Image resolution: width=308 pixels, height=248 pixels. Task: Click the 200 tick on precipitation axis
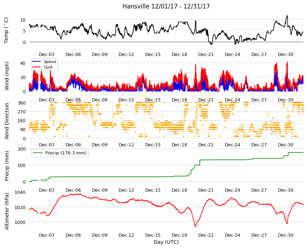pos(22,149)
